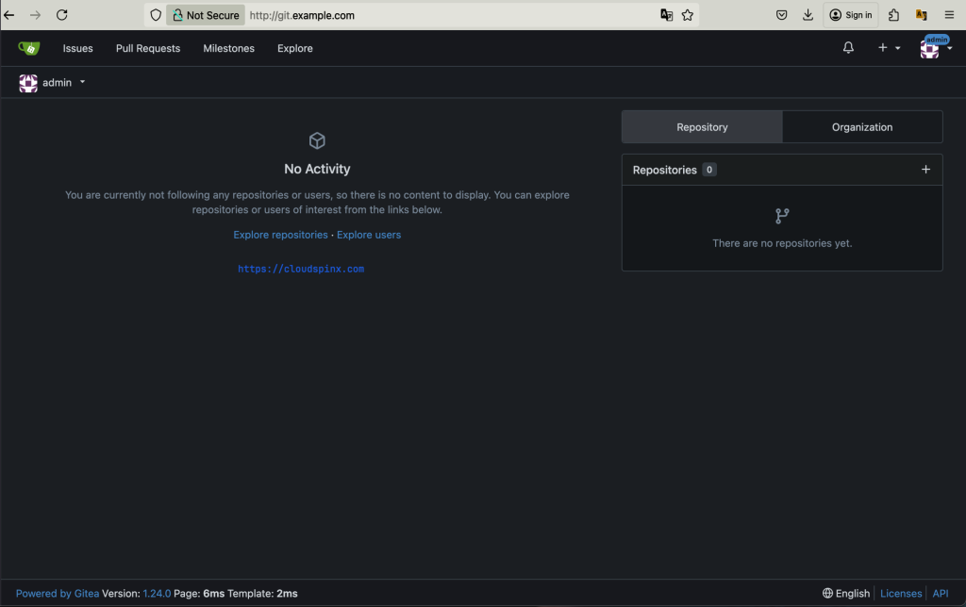Open browser downloads via the download icon
Image resolution: width=966 pixels, height=607 pixels.
pos(808,15)
